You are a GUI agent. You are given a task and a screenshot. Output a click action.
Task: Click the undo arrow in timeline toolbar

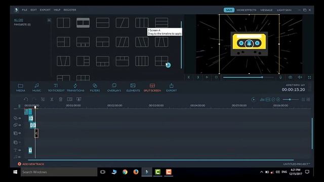pyautogui.click(x=26, y=99)
